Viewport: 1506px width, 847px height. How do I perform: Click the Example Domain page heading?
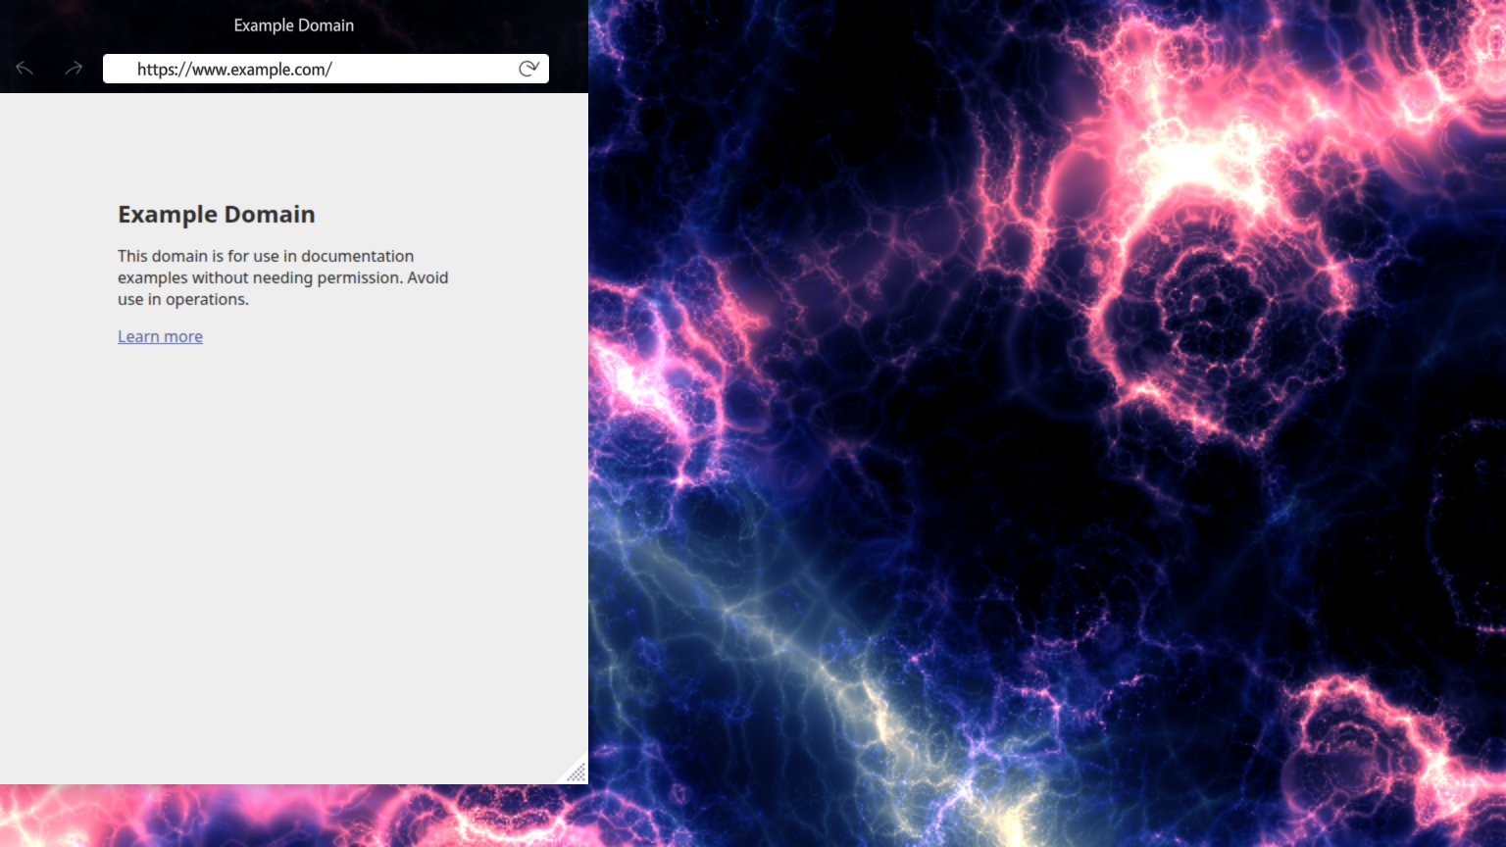[217, 215]
